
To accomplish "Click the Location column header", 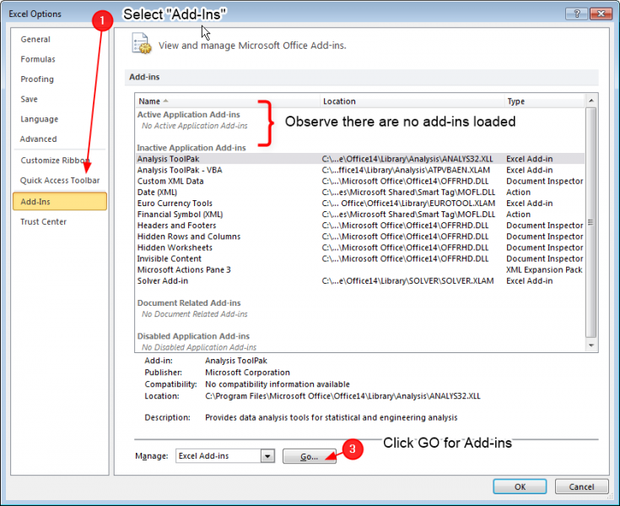I will pos(412,101).
